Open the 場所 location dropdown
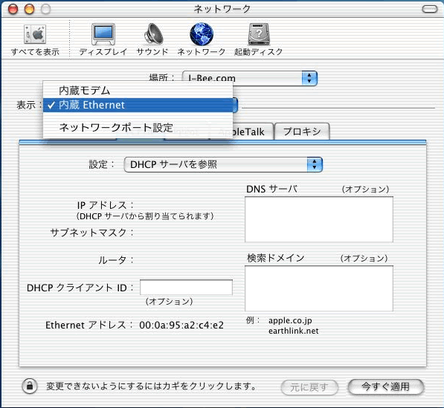The image size is (444, 408). 249,78
